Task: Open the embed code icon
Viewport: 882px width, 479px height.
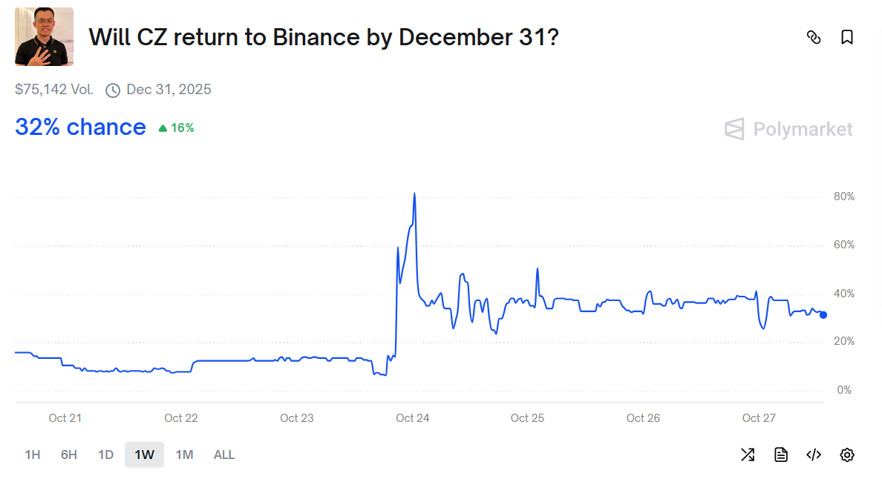Action: [814, 455]
